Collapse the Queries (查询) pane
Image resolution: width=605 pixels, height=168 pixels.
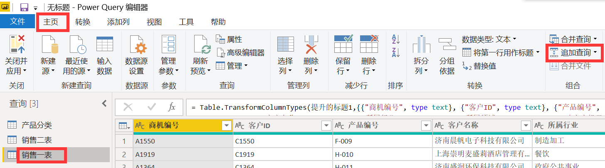click(x=104, y=104)
